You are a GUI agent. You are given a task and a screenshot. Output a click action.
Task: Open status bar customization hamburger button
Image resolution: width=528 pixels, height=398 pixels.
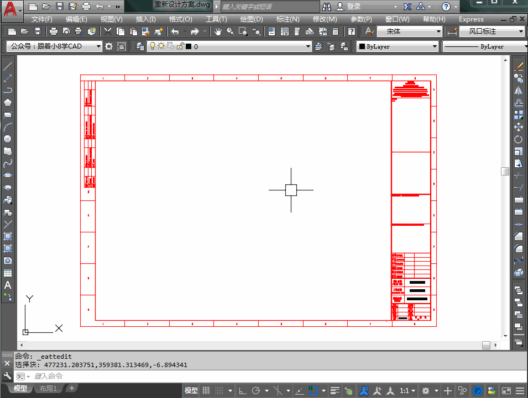520,391
